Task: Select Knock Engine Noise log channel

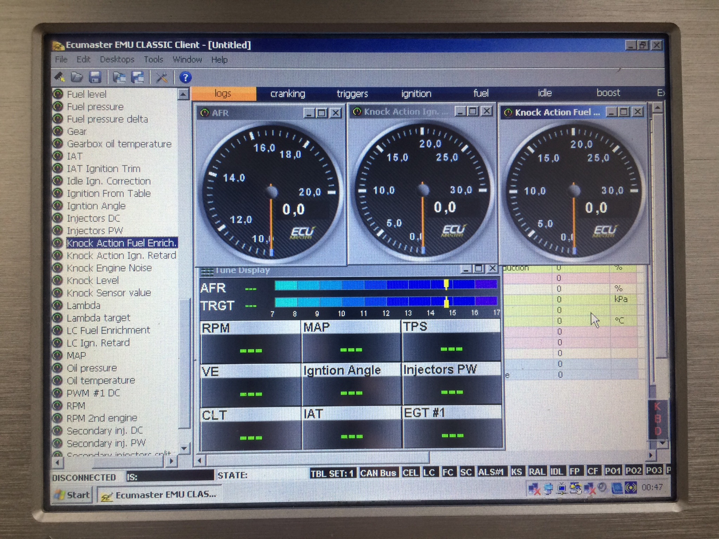Action: (109, 268)
